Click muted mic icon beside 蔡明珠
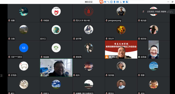Screen dimensions: 175x94 pyautogui.click(x=74, y=57)
